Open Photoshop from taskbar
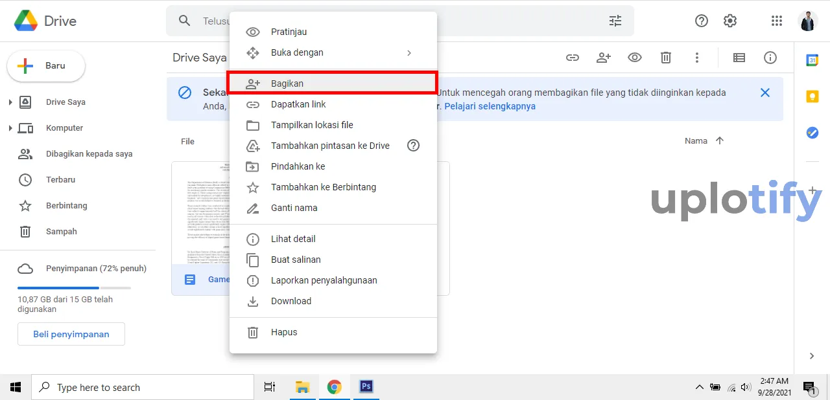 click(x=366, y=387)
